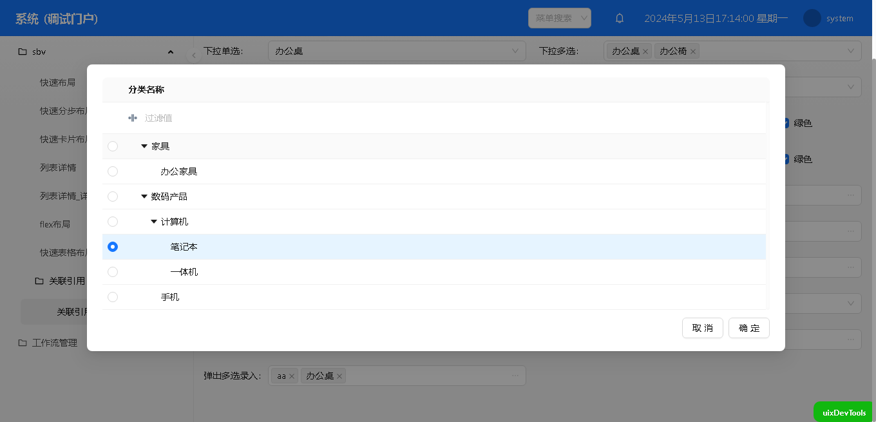
Task: Collapse the sidebar with the arrow handle
Action: click(x=194, y=55)
